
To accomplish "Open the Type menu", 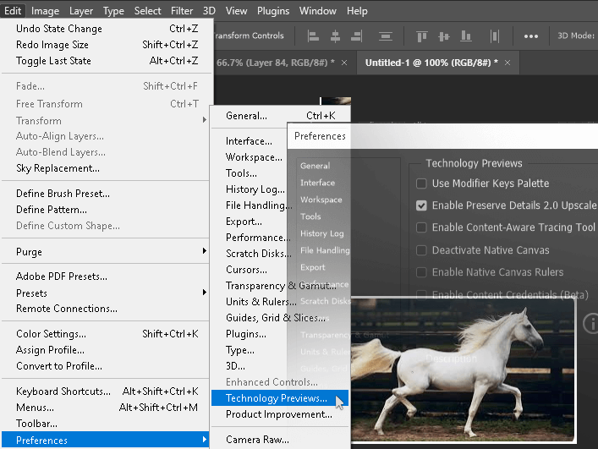I will click(x=113, y=11).
